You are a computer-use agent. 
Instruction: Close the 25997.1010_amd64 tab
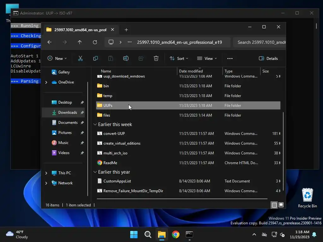coord(113,30)
